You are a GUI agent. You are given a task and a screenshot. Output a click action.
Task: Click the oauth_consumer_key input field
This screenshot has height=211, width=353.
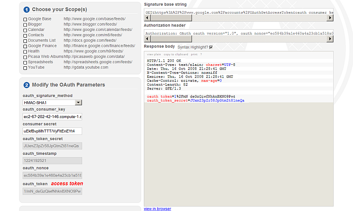(52, 117)
